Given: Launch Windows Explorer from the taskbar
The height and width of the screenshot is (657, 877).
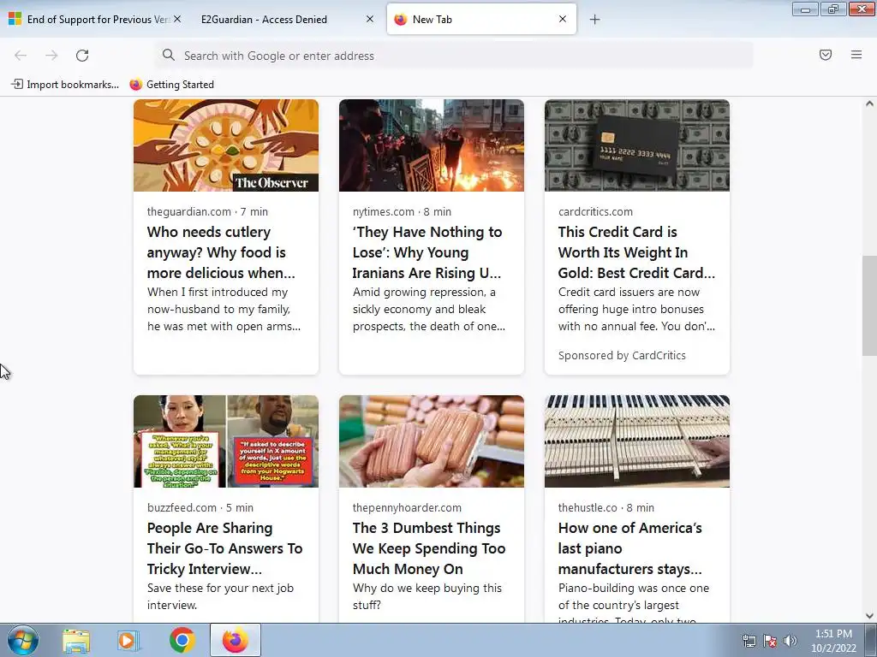Looking at the screenshot, I should pos(76,640).
